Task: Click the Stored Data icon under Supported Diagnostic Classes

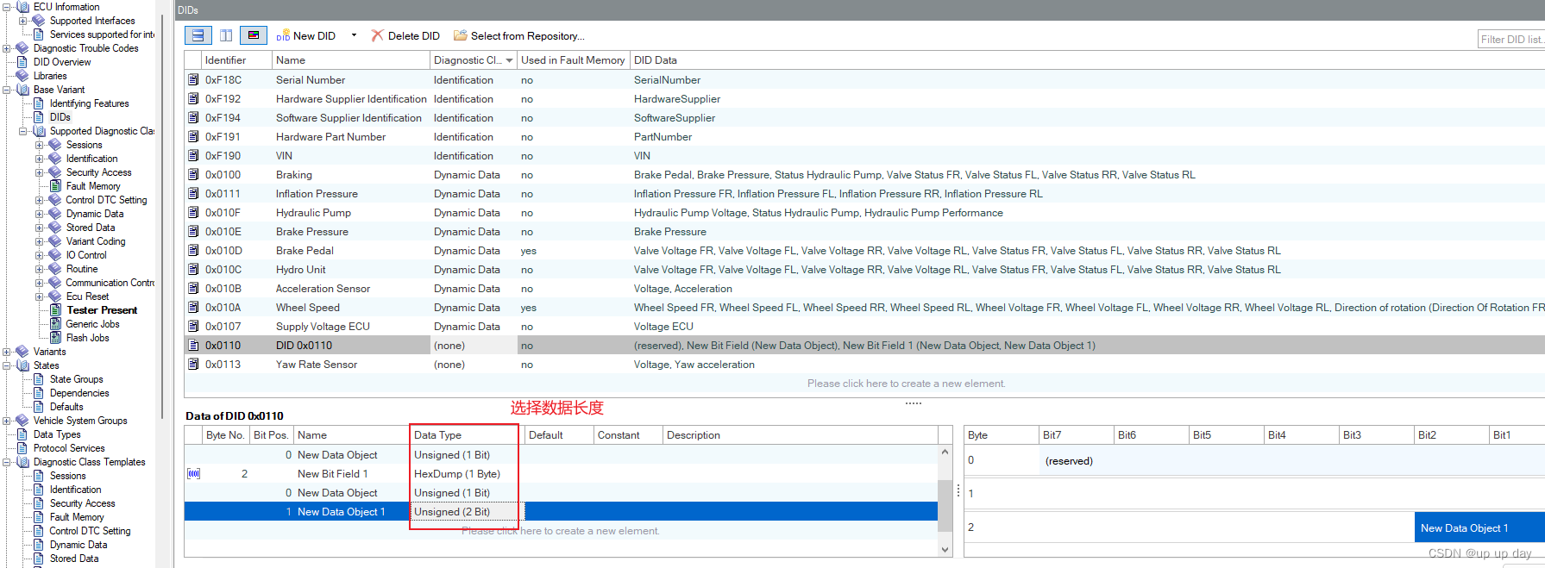Action: click(x=55, y=228)
